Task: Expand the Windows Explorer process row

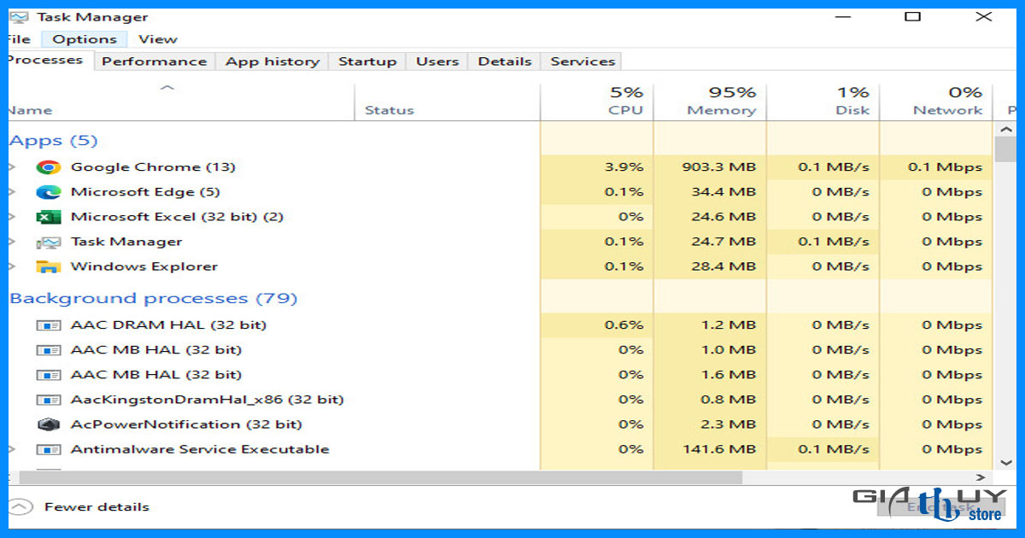Action: pos(12,266)
